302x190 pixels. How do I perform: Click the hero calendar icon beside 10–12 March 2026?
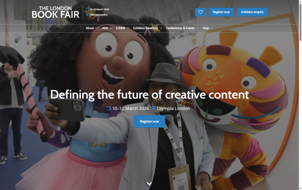(109, 108)
